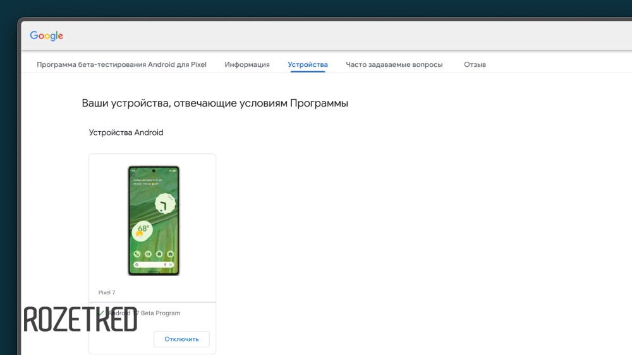Switch to the Информация tab
Screen dimensions: 632x355
tap(247, 64)
